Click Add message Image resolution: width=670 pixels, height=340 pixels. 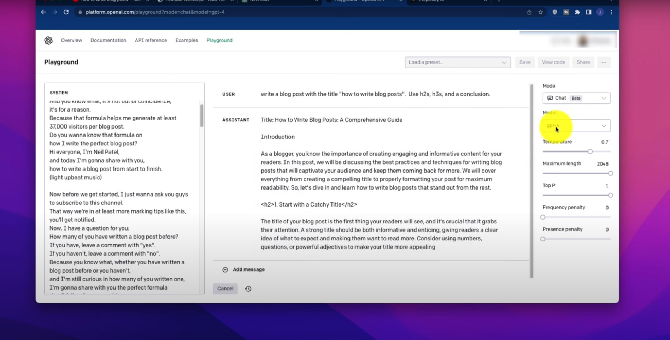coord(248,270)
